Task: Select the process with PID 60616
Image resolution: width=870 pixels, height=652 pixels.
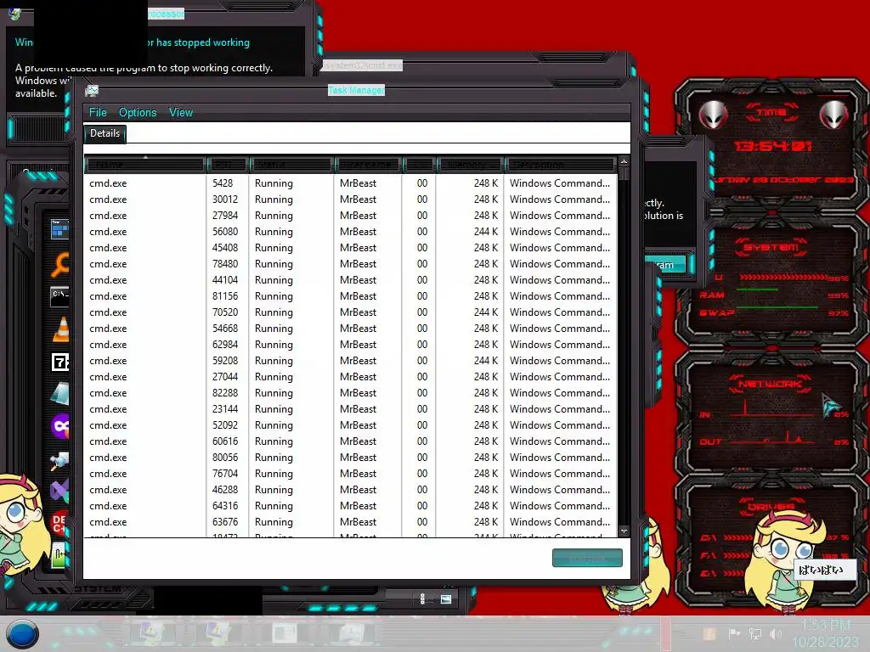Action: pyautogui.click(x=350, y=441)
